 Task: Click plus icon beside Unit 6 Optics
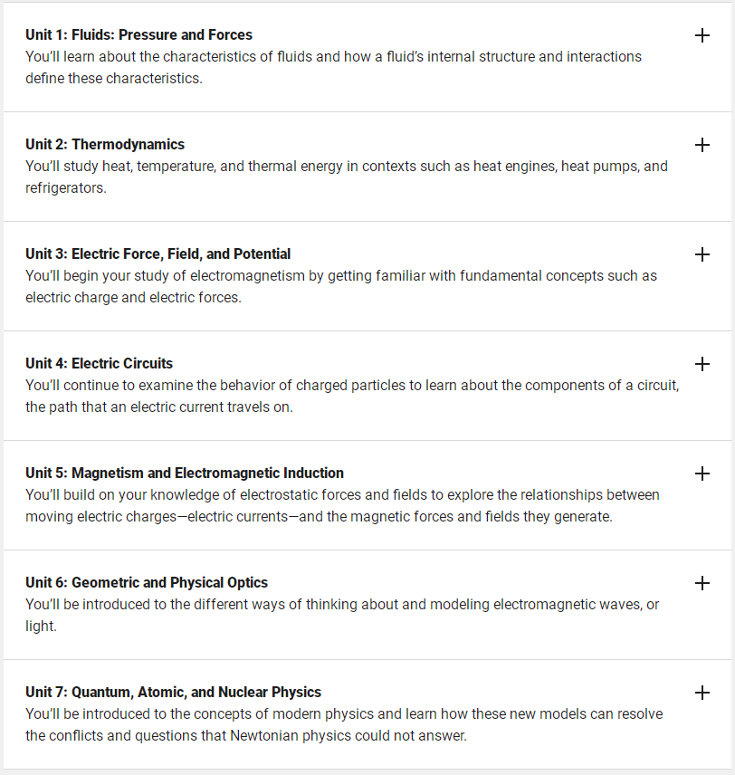(702, 583)
